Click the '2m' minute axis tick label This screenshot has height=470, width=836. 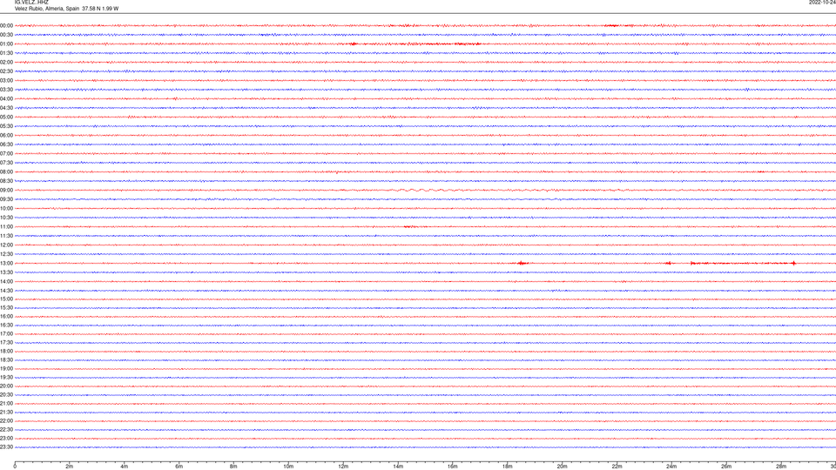tap(70, 467)
